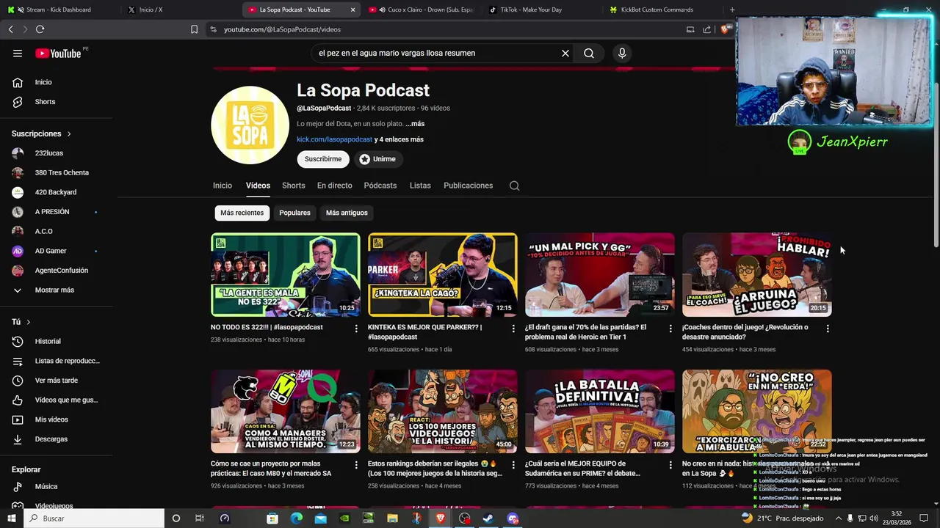Viewport: 940px width, 528px height.
Task: Open Task View on the taskbar
Action: (x=199, y=518)
